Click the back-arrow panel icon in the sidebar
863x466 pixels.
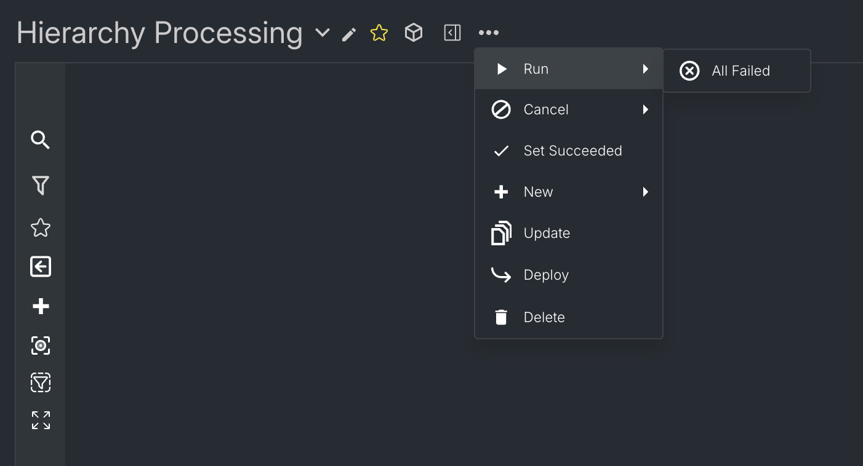(x=40, y=267)
